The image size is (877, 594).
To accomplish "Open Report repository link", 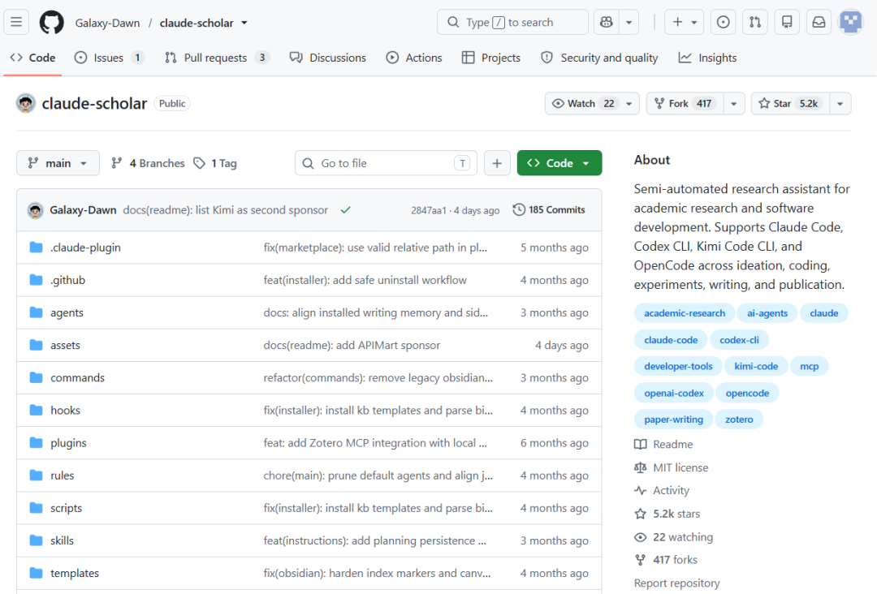I will pos(676,583).
